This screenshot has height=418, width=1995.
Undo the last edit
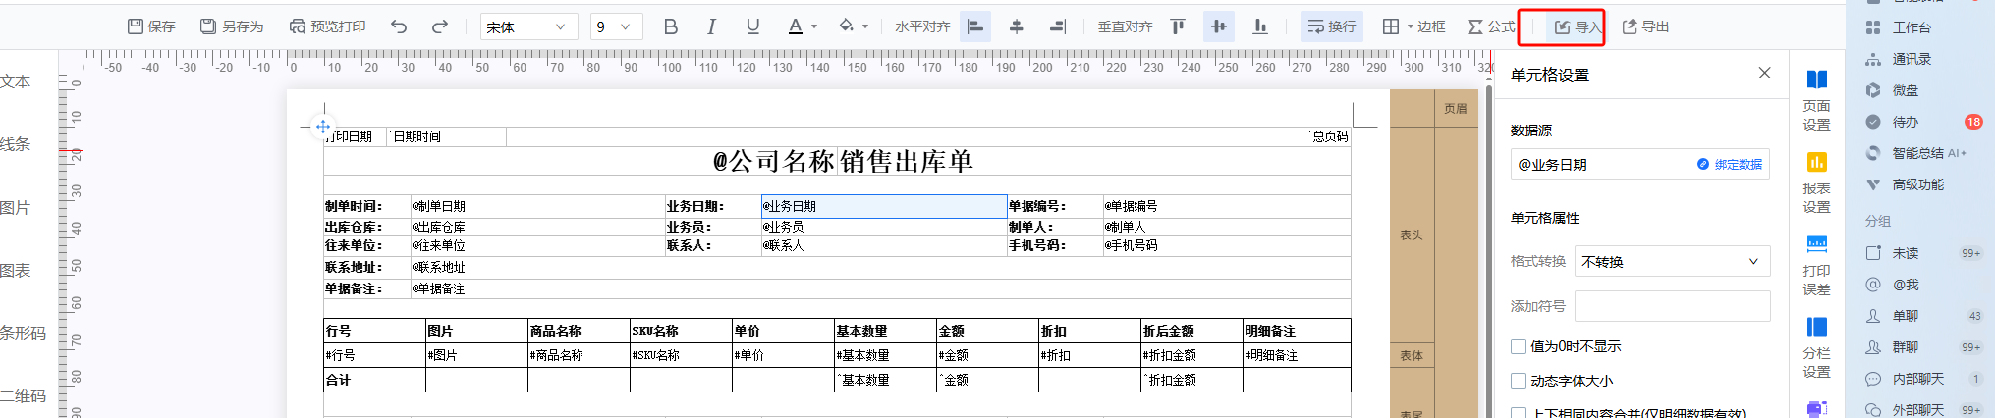pos(399,26)
